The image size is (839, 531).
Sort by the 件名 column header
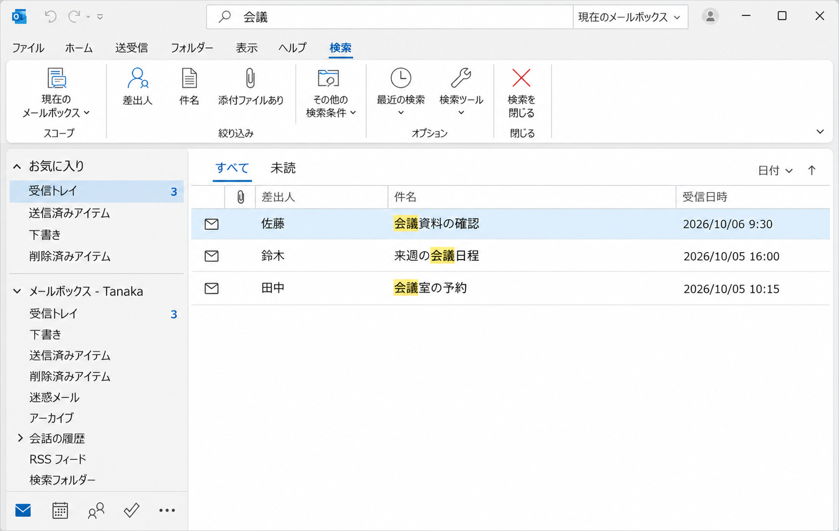click(x=532, y=197)
